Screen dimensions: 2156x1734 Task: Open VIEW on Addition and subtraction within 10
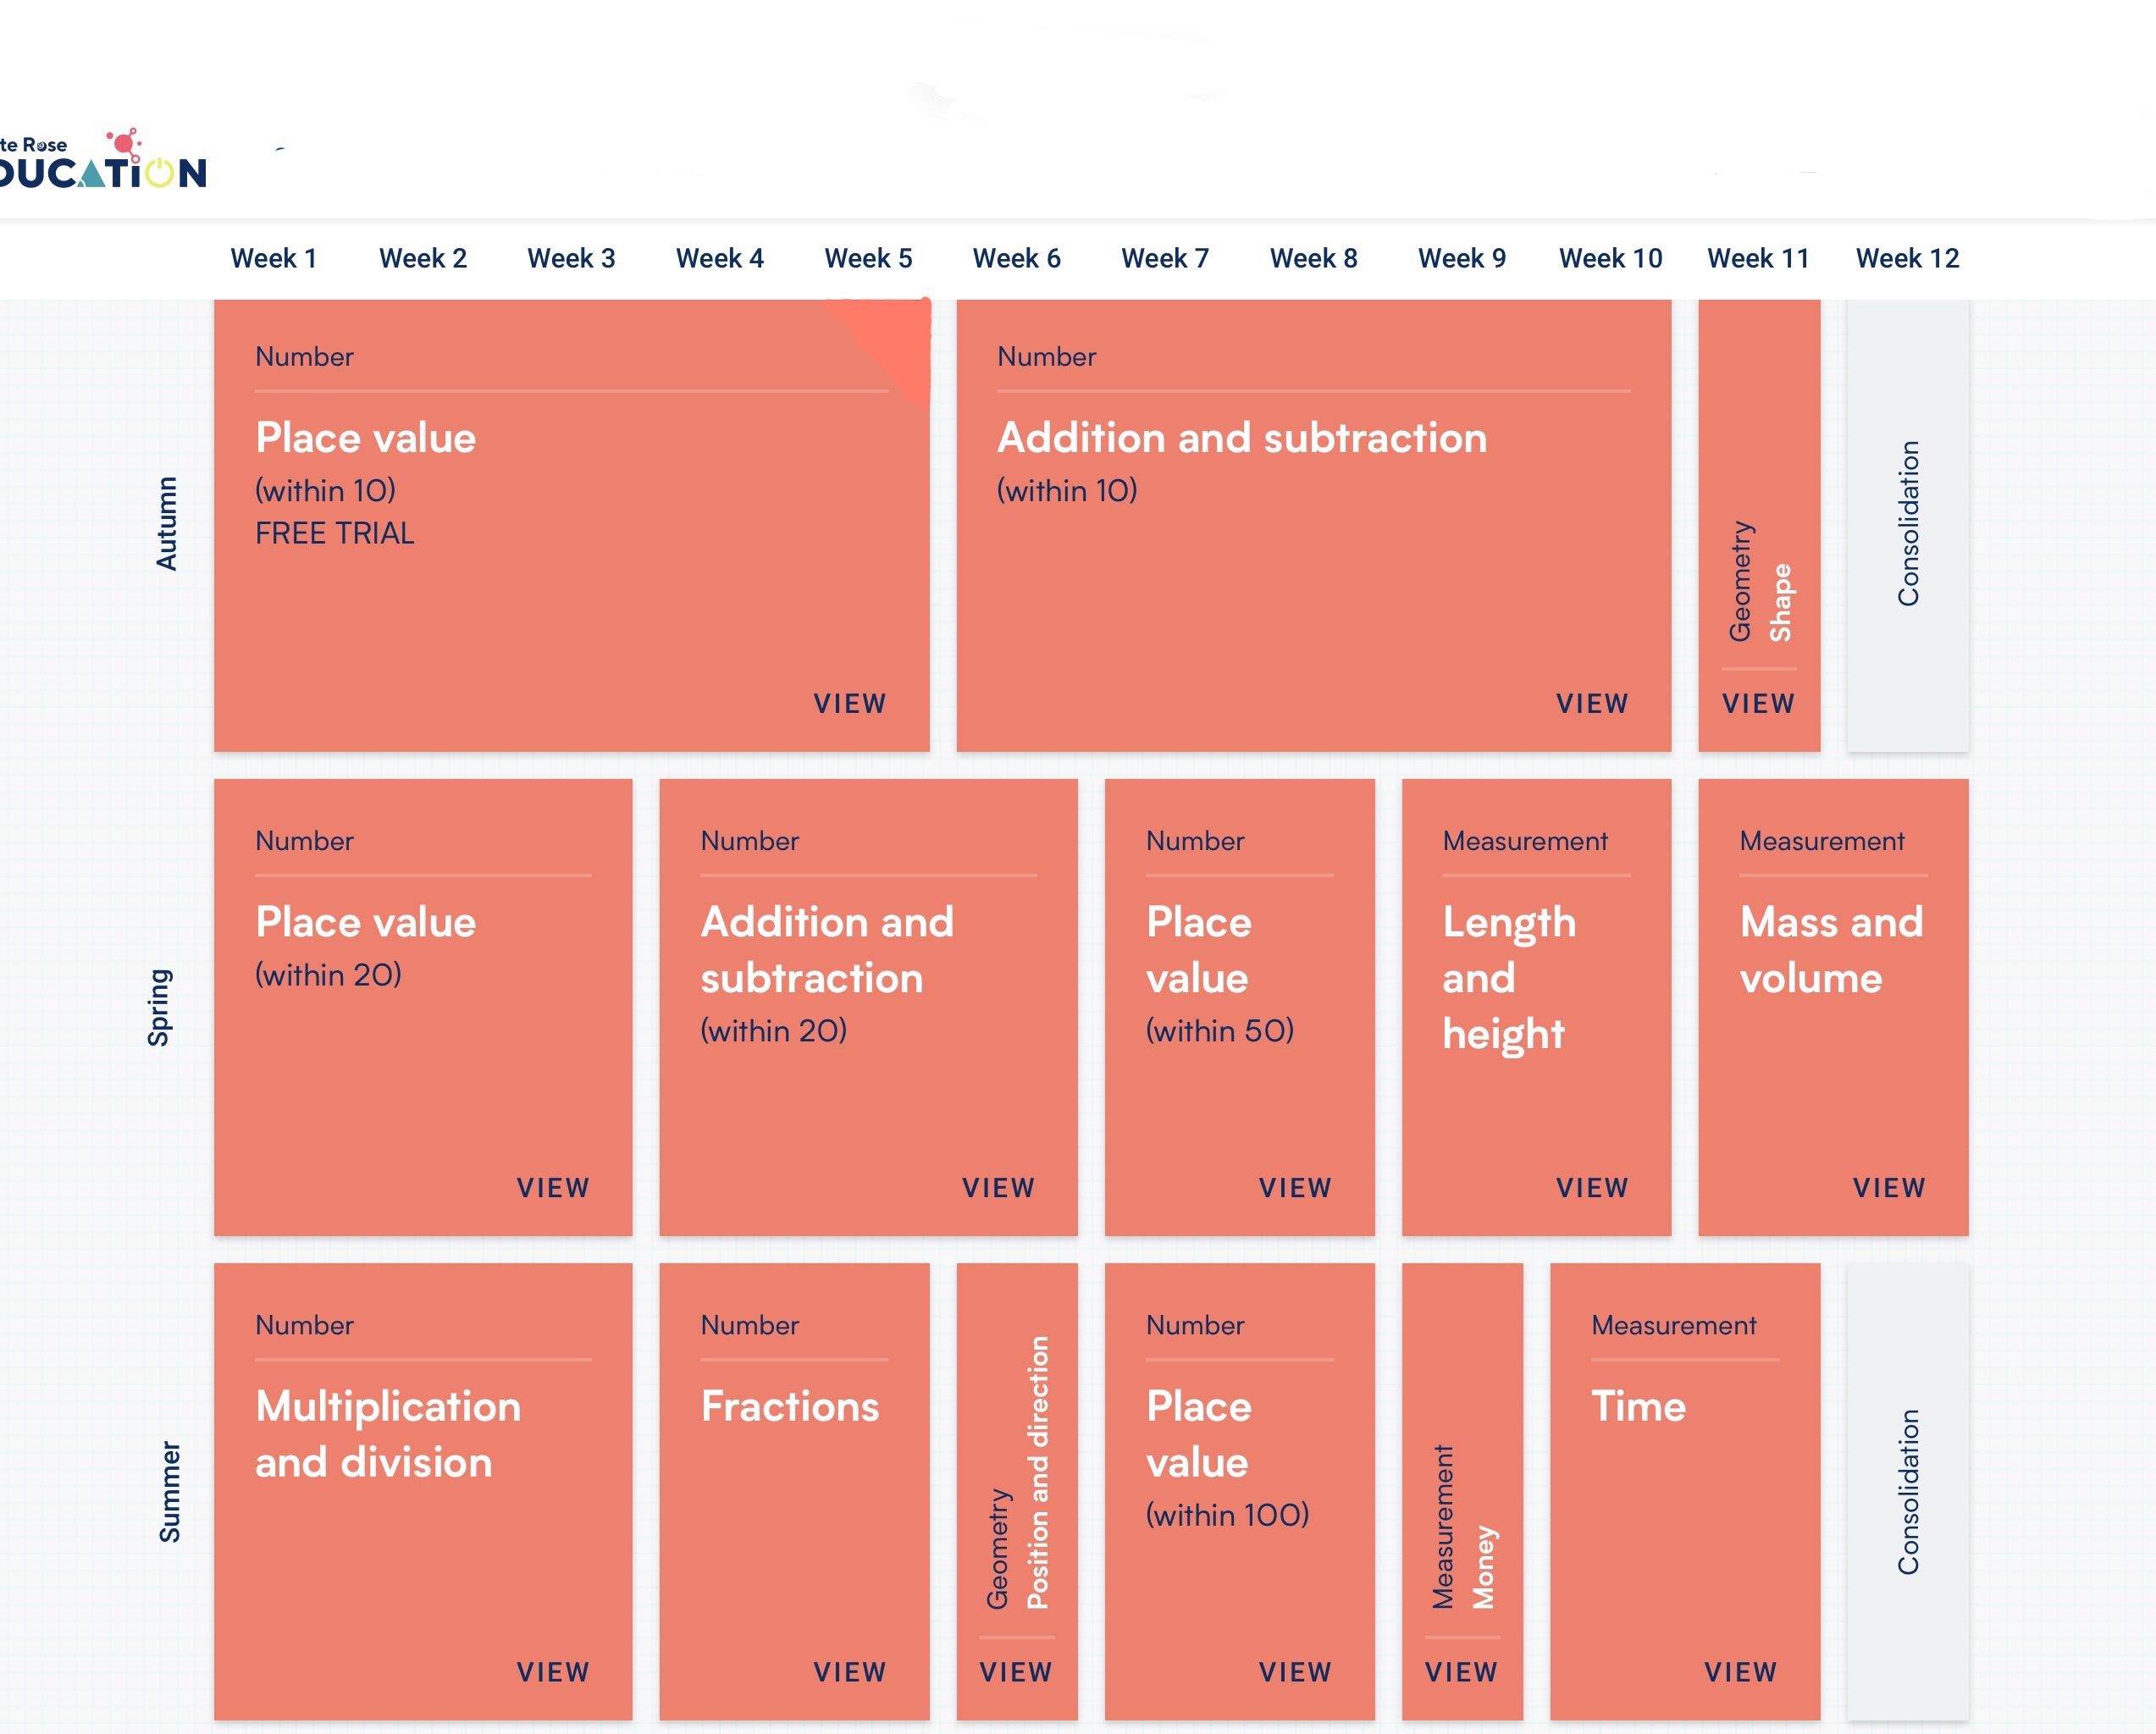tap(1591, 703)
